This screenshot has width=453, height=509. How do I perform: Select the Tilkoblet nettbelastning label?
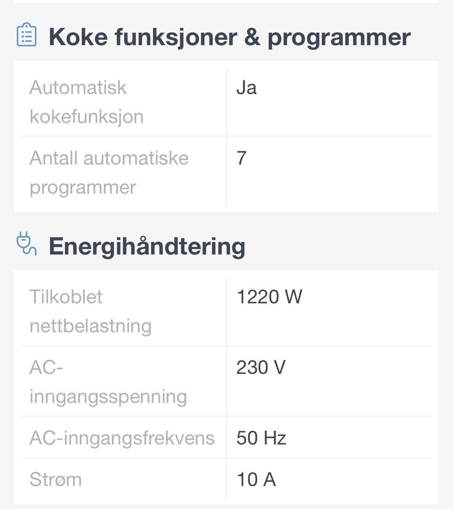pyautogui.click(x=90, y=311)
